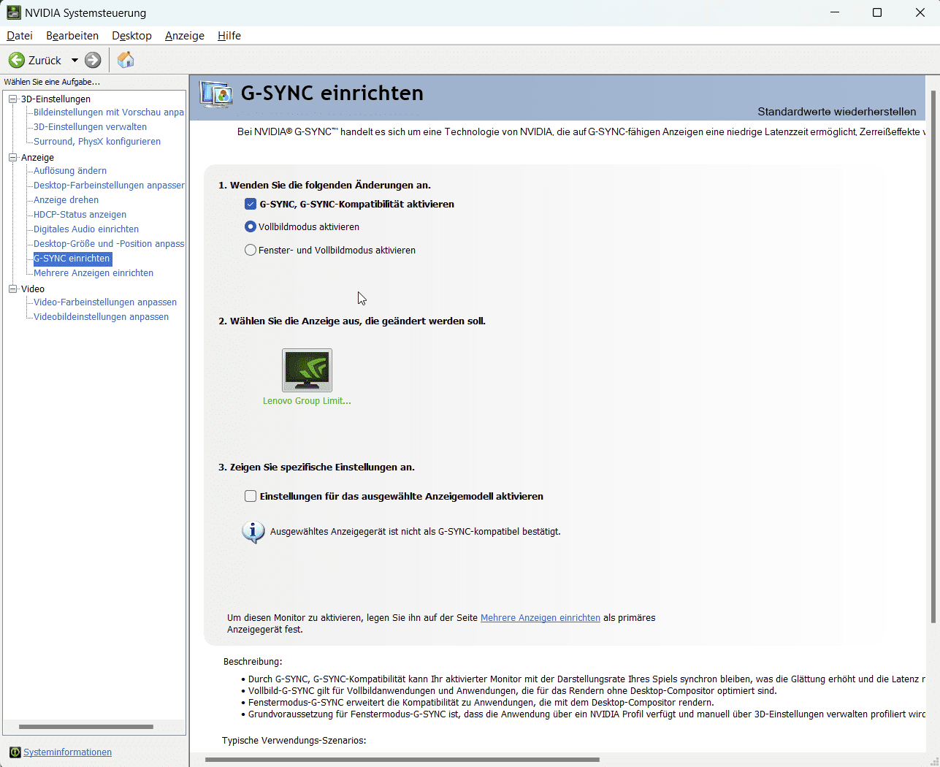Open the Zurück history dropdown arrow

(74, 61)
